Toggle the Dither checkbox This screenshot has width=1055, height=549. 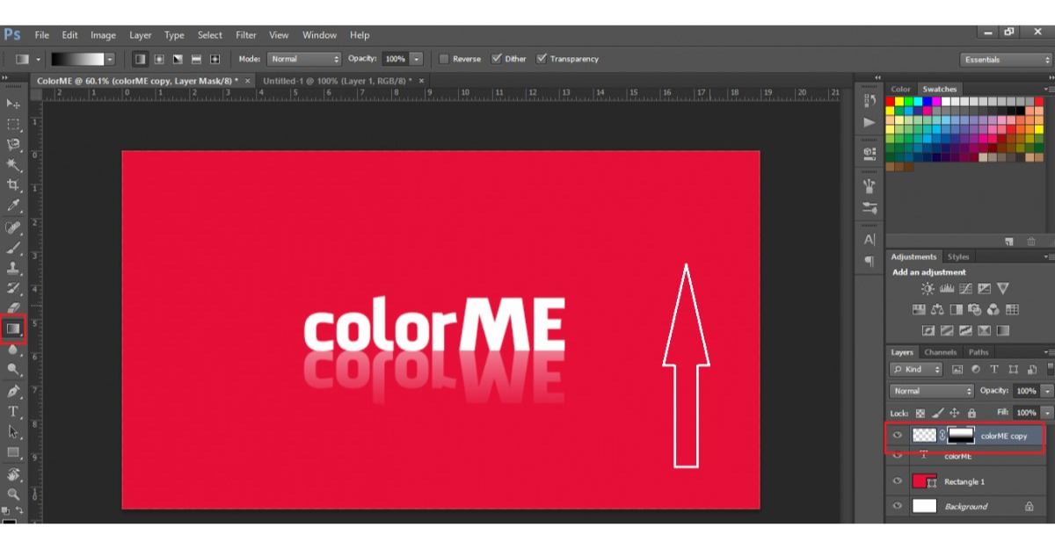(497, 59)
